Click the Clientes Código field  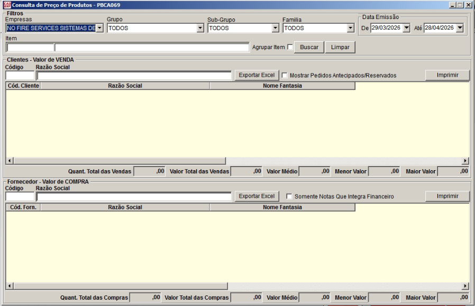point(20,76)
